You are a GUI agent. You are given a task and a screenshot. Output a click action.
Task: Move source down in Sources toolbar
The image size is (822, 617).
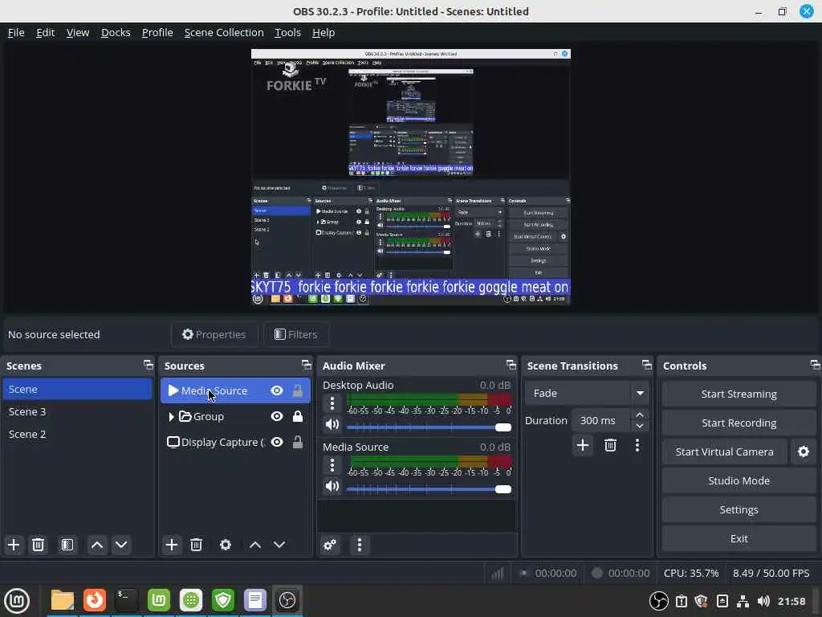tap(279, 545)
